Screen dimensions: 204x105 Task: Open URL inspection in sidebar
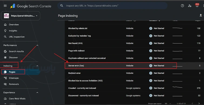[17, 37]
